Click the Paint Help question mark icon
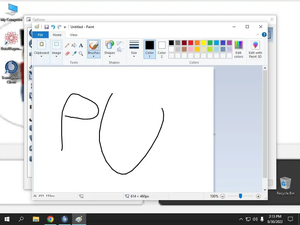Viewport: 300px width, 225px height. [264, 35]
